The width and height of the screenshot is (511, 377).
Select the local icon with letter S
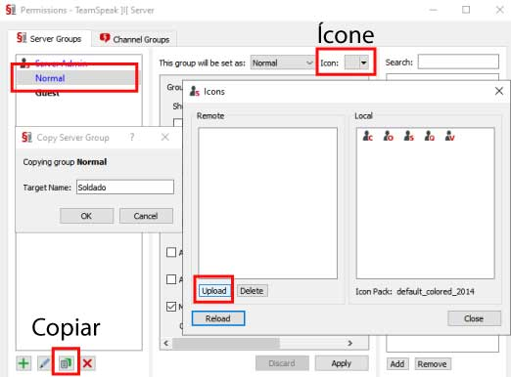coord(408,136)
